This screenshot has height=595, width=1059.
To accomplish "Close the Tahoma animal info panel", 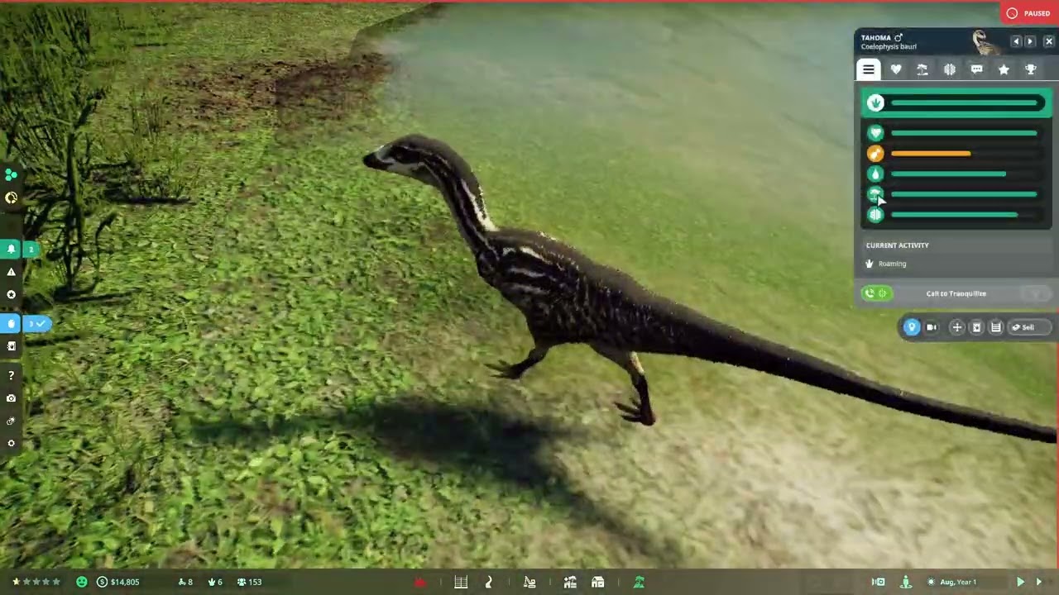I will click(x=1048, y=41).
